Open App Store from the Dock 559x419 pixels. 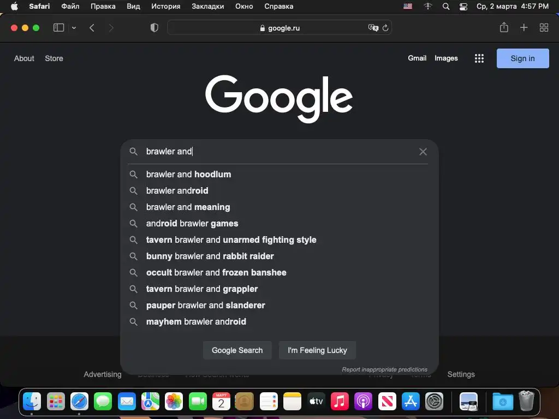[411, 402]
